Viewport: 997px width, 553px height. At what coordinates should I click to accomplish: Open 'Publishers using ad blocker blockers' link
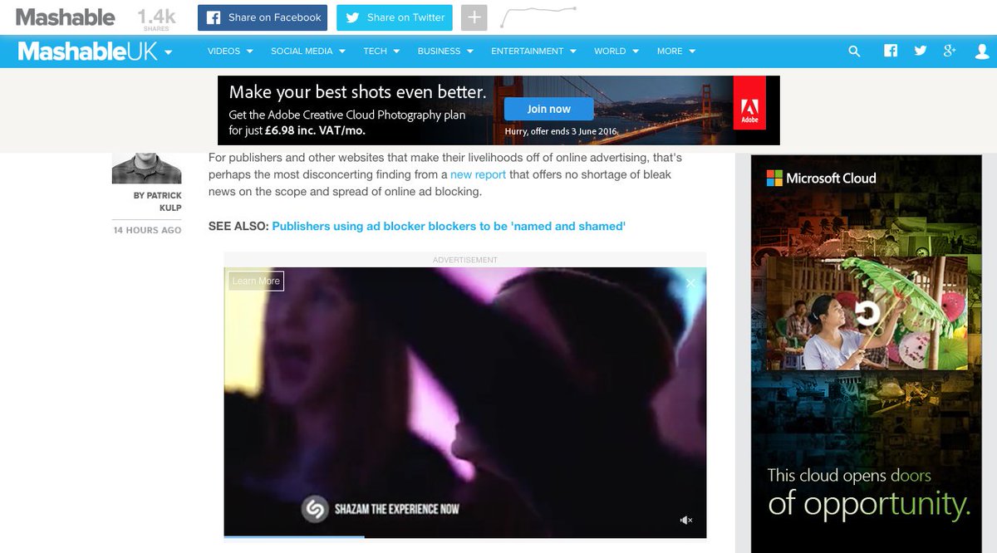449,226
